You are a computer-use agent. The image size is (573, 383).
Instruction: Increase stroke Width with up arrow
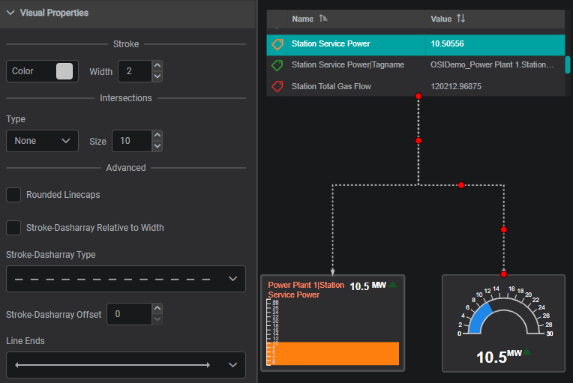click(x=157, y=66)
